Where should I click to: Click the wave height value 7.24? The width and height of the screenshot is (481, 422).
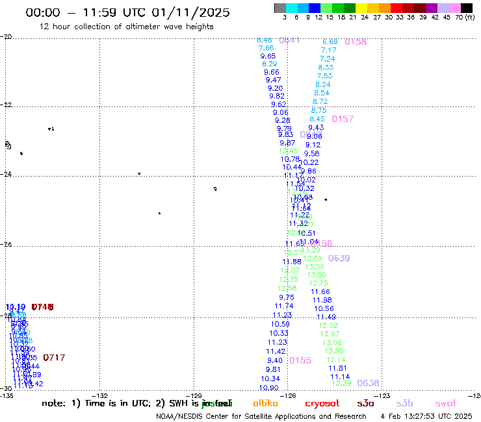coord(327,59)
